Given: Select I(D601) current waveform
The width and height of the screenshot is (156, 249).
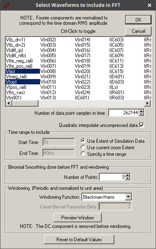Looking at the screenshot, I should pyautogui.click(x=117, y=77).
